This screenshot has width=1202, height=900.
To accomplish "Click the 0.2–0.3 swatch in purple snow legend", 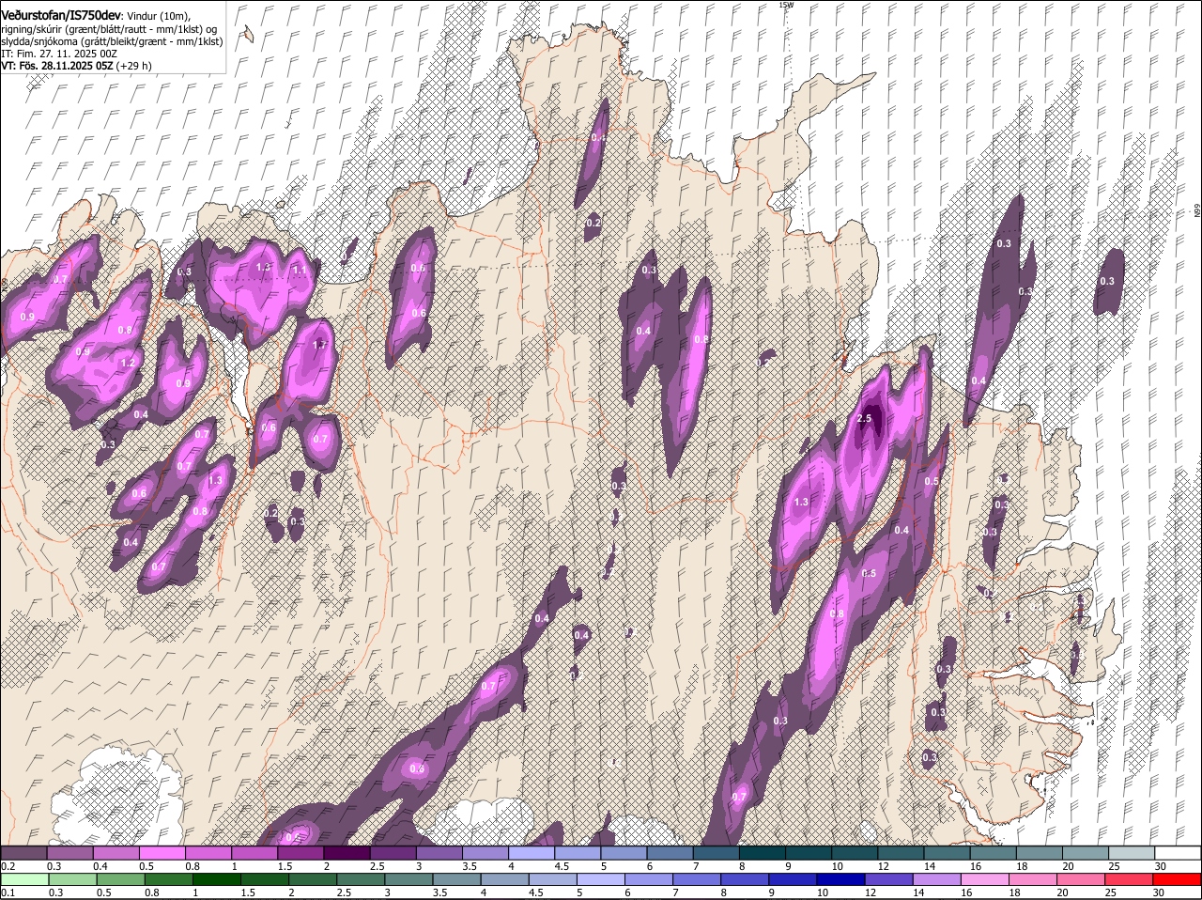I will (x=23, y=853).
